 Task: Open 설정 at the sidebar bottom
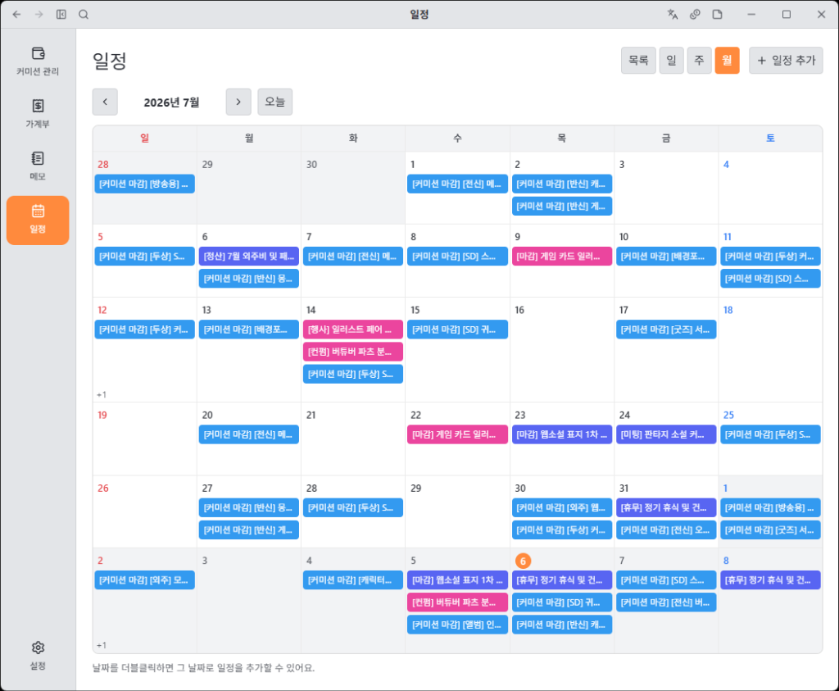coord(38,656)
